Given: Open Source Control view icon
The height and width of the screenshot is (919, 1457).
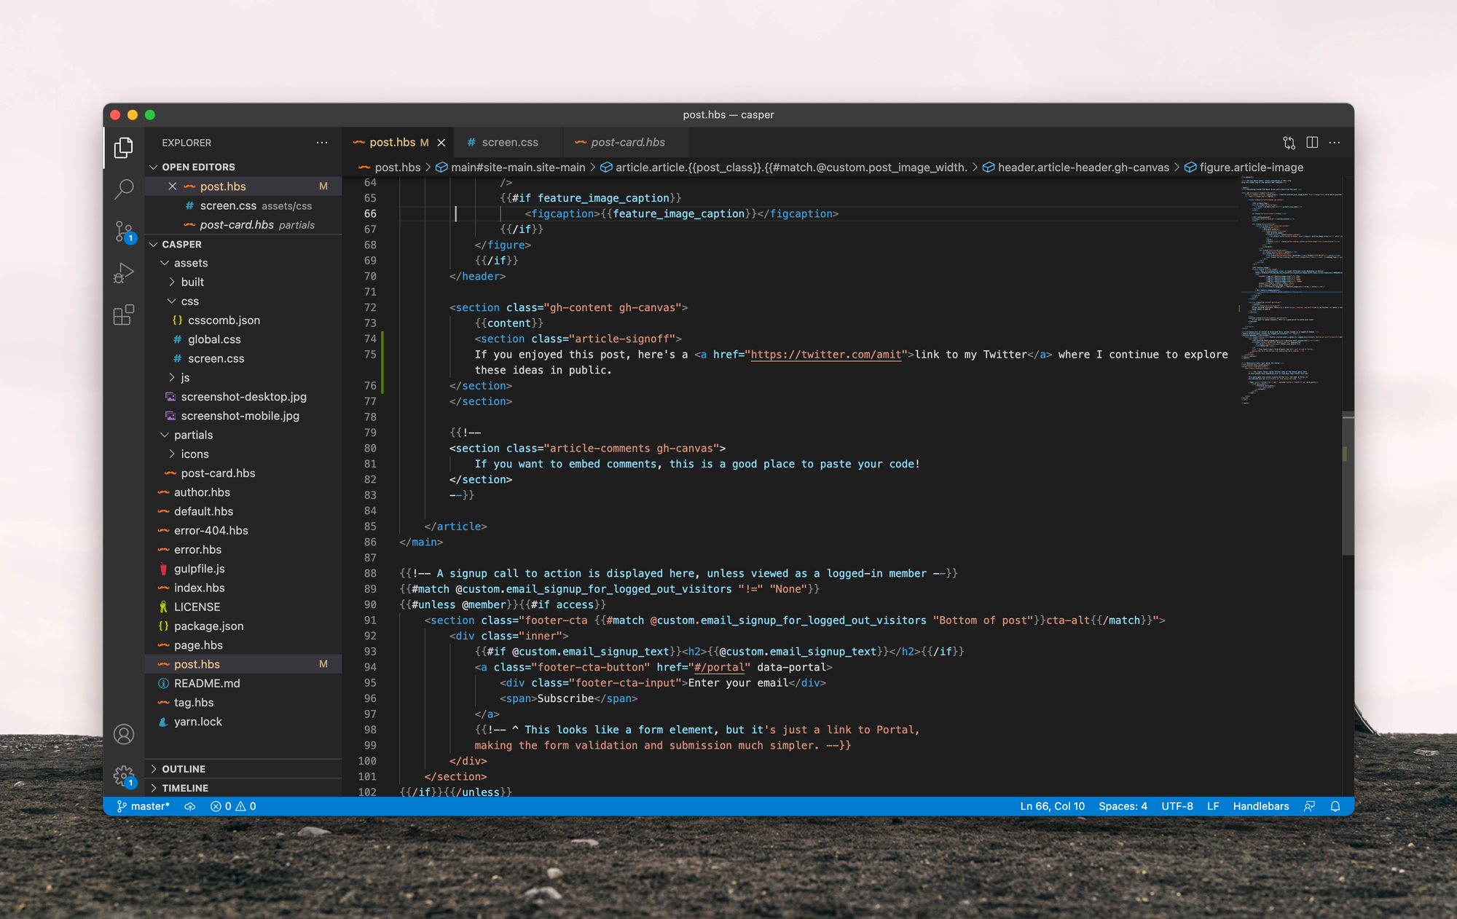Looking at the screenshot, I should (124, 232).
